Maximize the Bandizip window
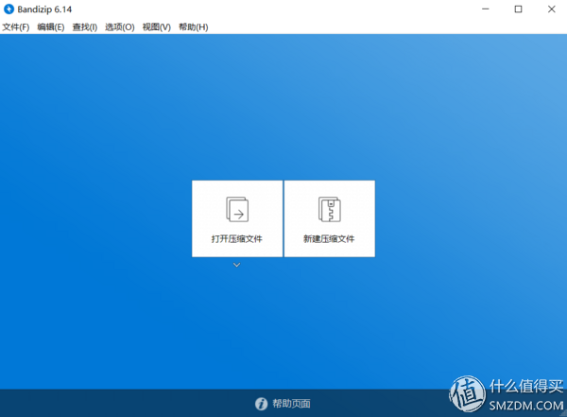The height and width of the screenshot is (417, 567). [x=518, y=9]
